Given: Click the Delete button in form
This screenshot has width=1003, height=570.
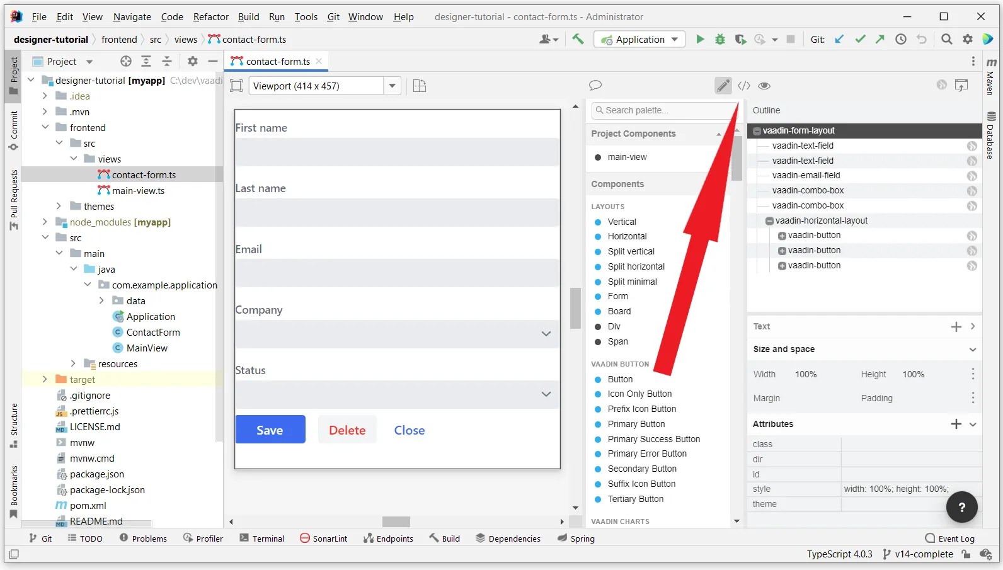Looking at the screenshot, I should [347, 430].
